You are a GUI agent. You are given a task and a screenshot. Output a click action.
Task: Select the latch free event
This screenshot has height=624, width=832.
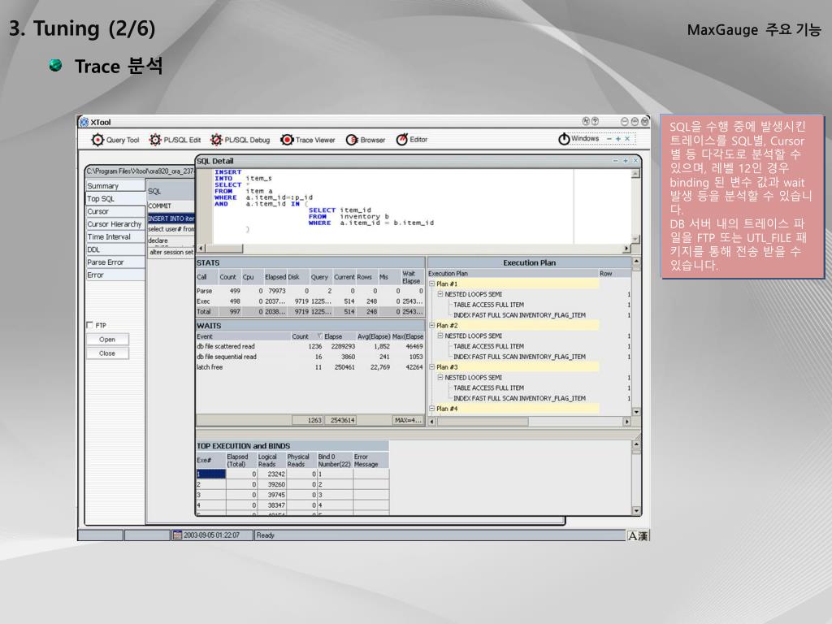(310, 367)
